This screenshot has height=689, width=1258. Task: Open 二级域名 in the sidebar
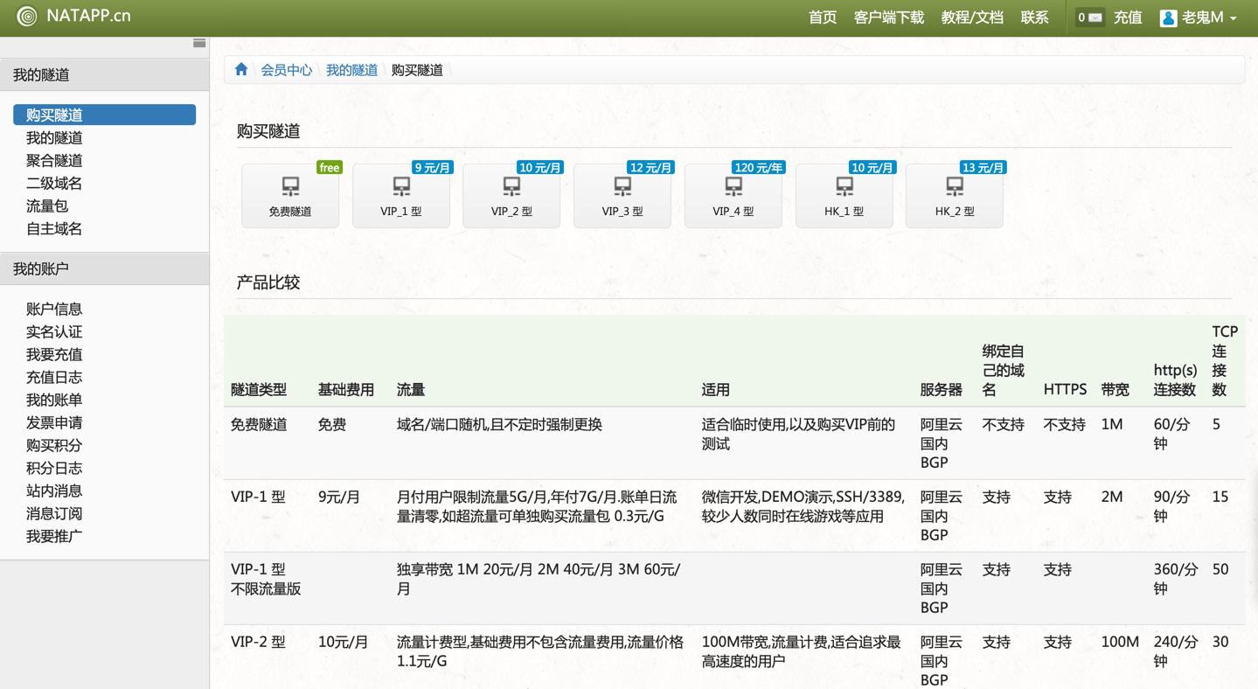click(x=54, y=184)
